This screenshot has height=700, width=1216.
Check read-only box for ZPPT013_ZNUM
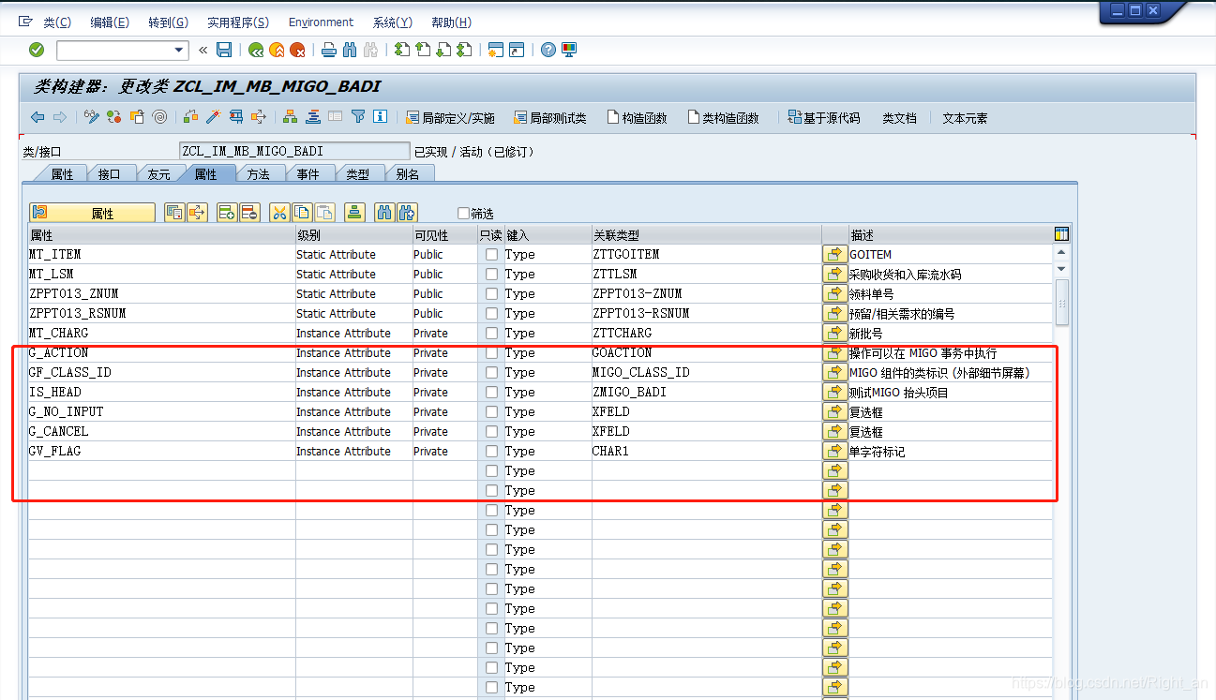coord(491,293)
